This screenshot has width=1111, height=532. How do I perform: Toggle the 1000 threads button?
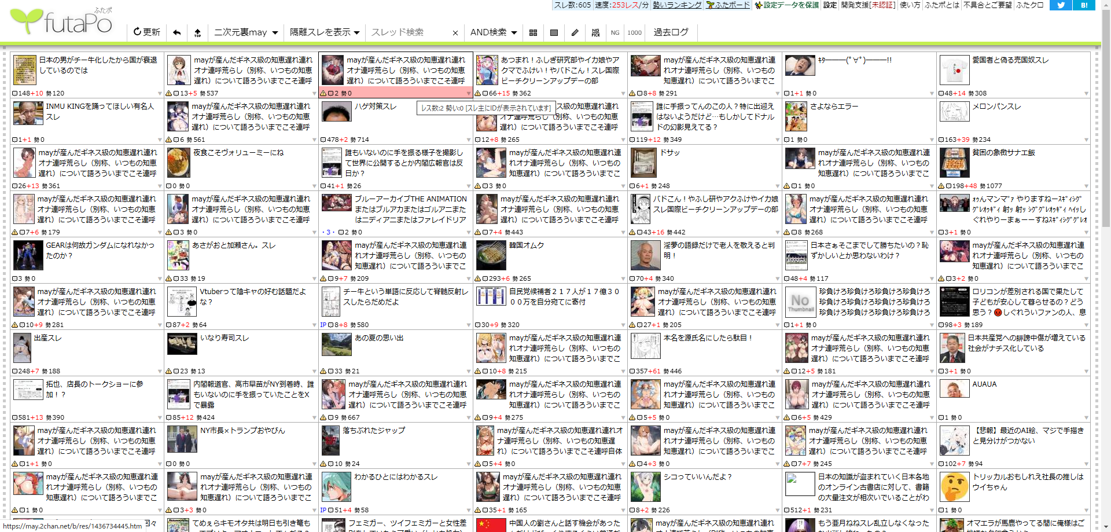(x=635, y=32)
